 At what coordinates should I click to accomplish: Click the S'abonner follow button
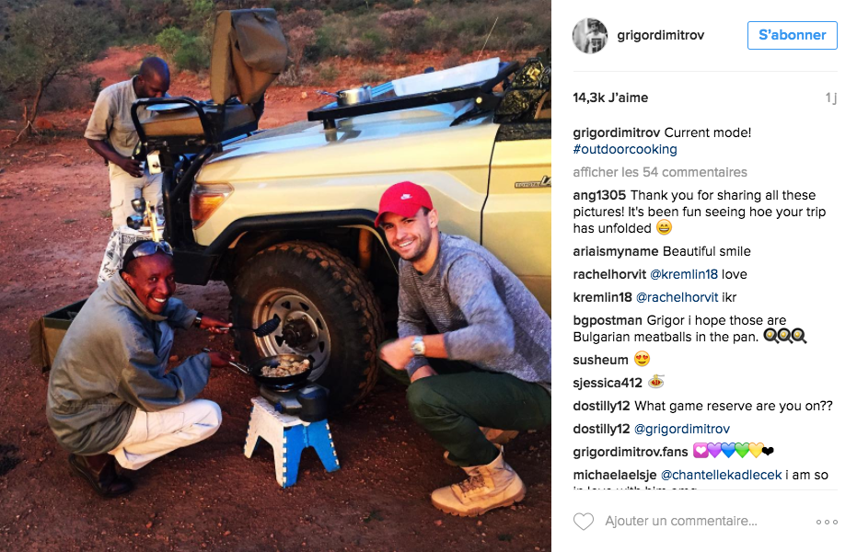(792, 36)
